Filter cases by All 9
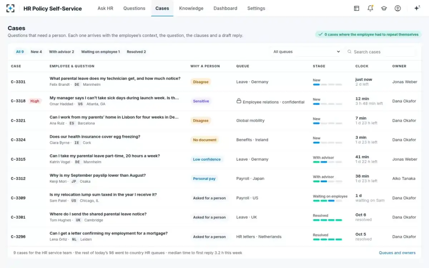This screenshot has width=429, height=268. click(20, 52)
